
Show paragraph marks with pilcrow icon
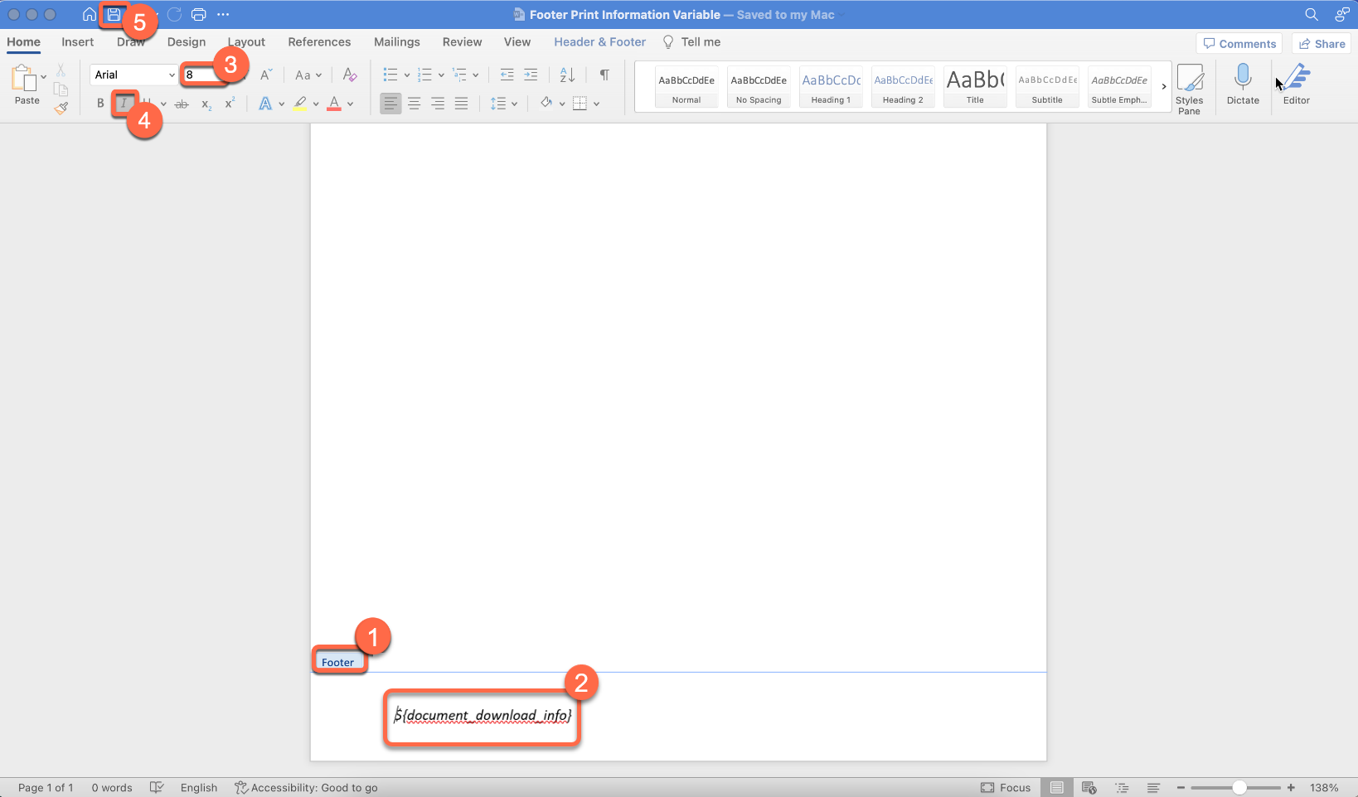(x=604, y=75)
